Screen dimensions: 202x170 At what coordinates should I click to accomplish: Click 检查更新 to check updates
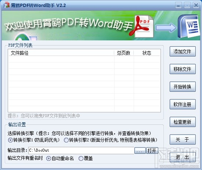click(x=183, y=122)
